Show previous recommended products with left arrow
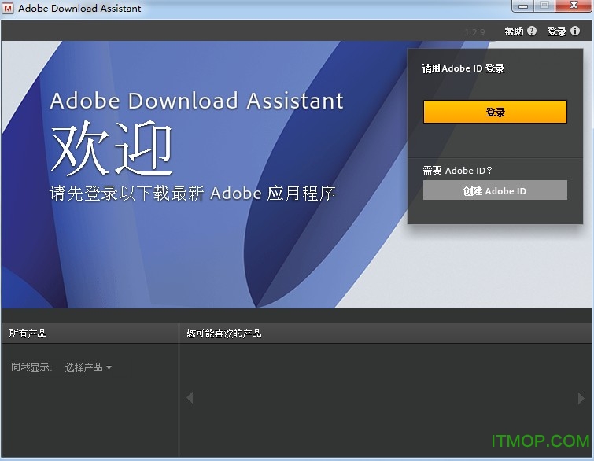Screen dimensions: 594x461 pyautogui.click(x=190, y=398)
